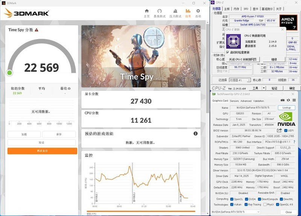Open the 3DMark home (主页) tab
The image size is (301, 216).
147,13
